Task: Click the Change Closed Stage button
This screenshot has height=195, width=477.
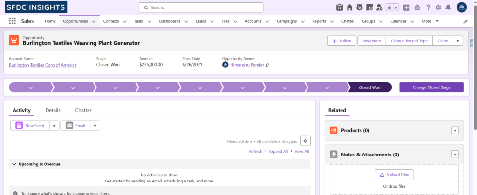Action: point(431,87)
